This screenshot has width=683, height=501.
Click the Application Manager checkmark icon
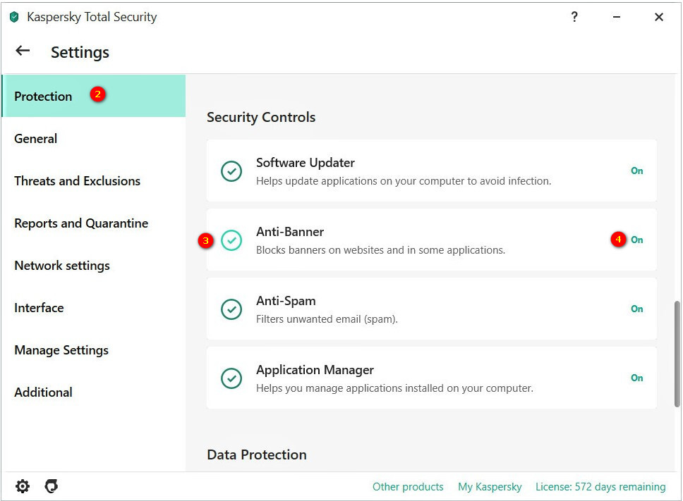[231, 378]
